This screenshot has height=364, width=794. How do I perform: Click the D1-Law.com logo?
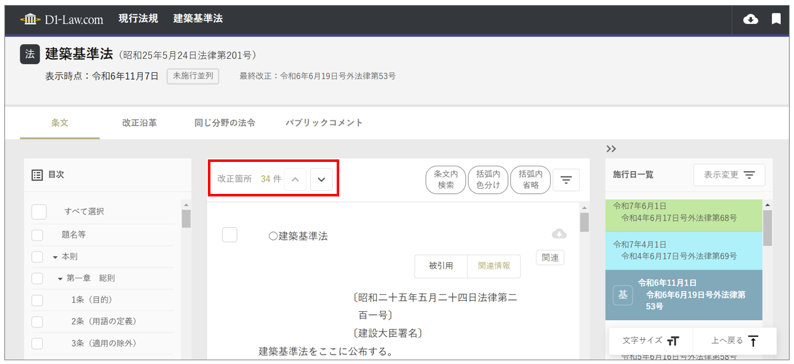[x=62, y=19]
